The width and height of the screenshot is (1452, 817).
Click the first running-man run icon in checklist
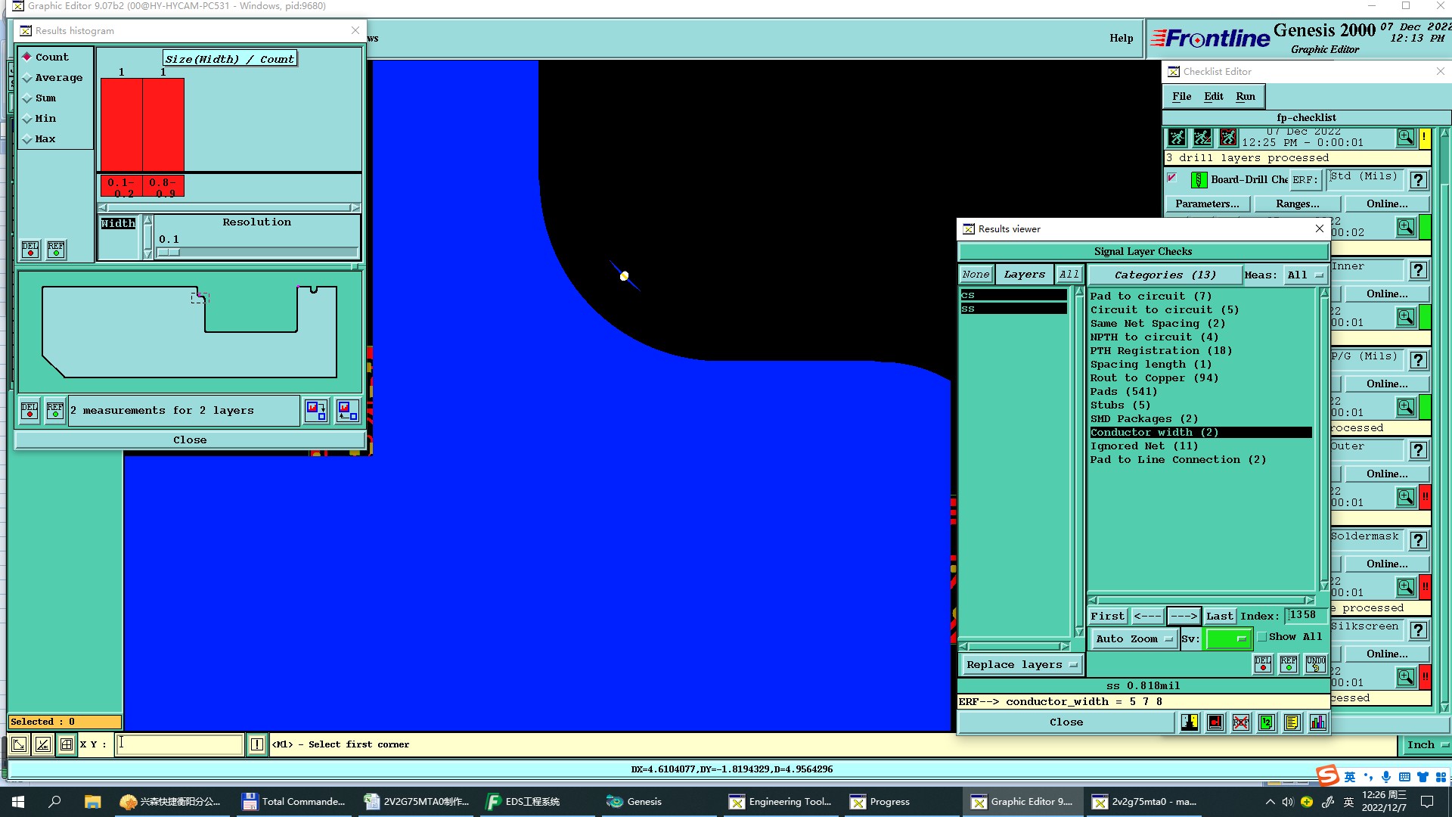[1177, 138]
